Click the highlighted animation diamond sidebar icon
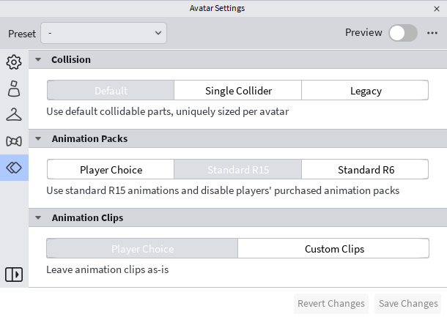Viewport: 447px width, 317px height. point(14,168)
